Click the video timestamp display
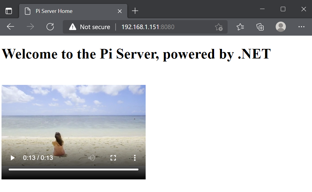This screenshot has width=312, height=192. click(x=38, y=157)
